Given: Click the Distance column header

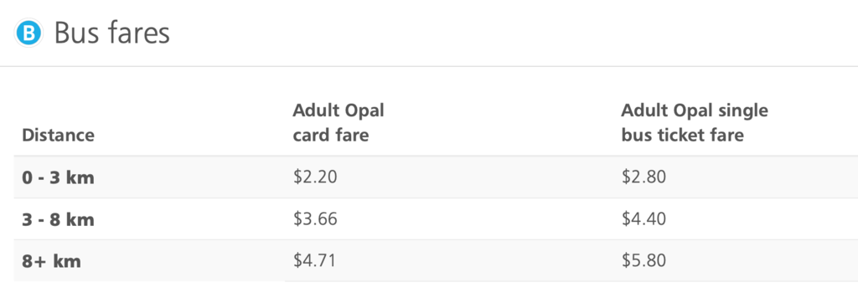Looking at the screenshot, I should (x=58, y=135).
